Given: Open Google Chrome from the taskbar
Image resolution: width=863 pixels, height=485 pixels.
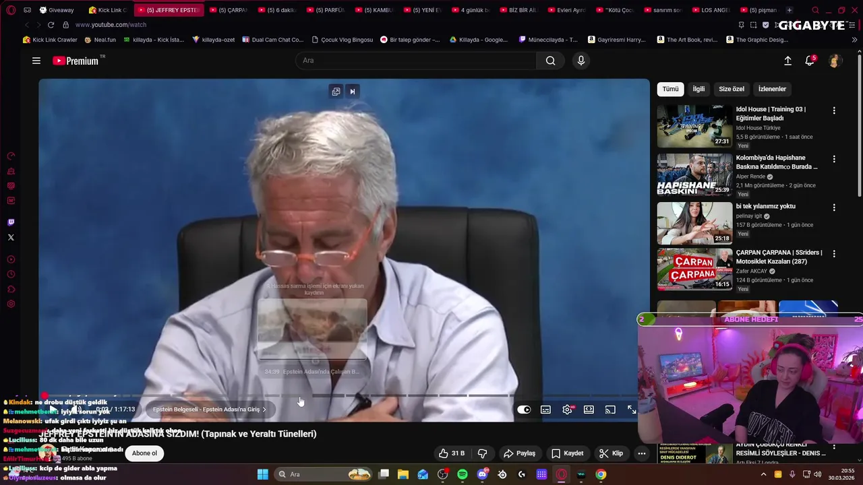Looking at the screenshot, I should 601,474.
